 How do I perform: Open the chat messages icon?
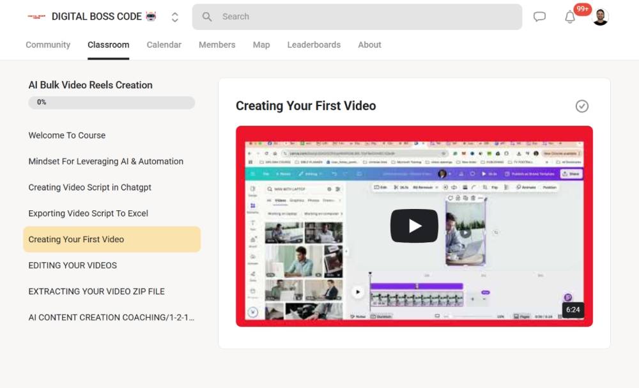point(539,17)
